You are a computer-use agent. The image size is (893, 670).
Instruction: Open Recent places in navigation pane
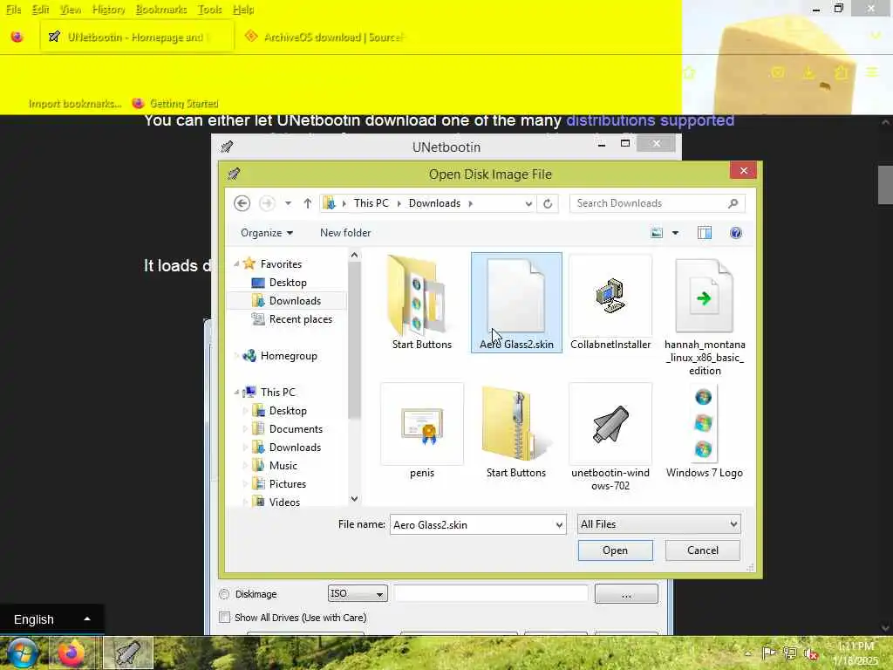(300, 319)
